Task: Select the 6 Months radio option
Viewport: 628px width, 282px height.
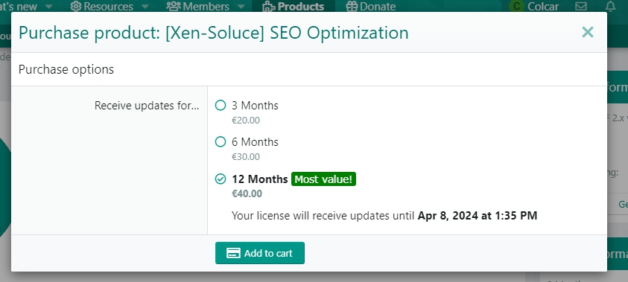Action: click(221, 141)
